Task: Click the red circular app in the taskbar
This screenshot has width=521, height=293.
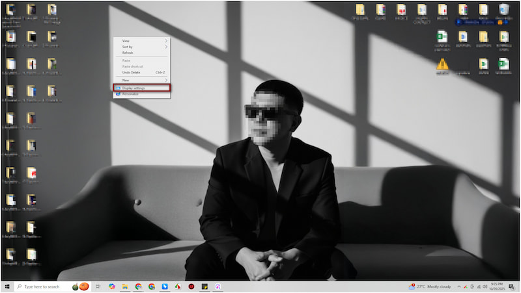Action: 191,287
